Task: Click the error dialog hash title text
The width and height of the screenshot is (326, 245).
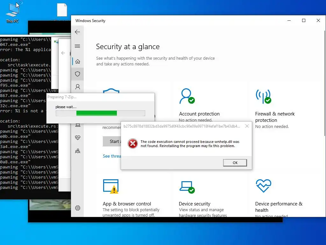Action: tap(182, 126)
